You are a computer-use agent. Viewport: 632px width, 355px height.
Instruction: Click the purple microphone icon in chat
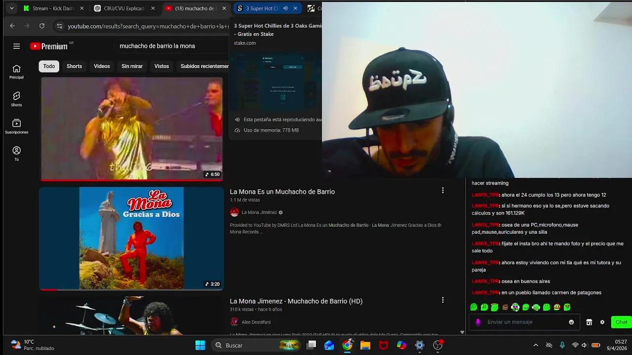click(477, 322)
